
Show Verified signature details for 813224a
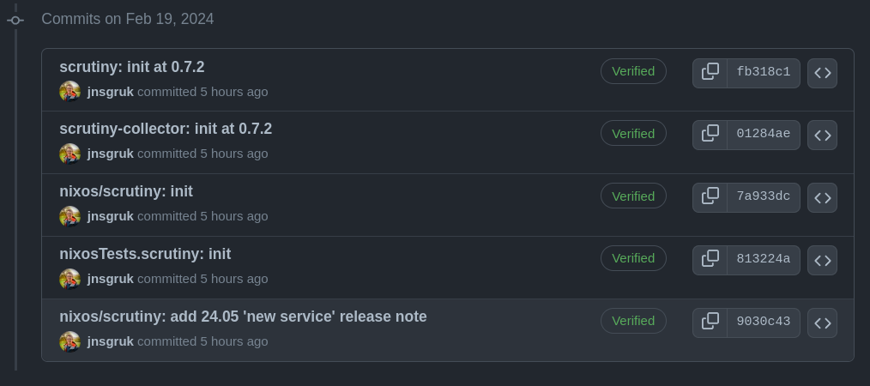coord(633,258)
